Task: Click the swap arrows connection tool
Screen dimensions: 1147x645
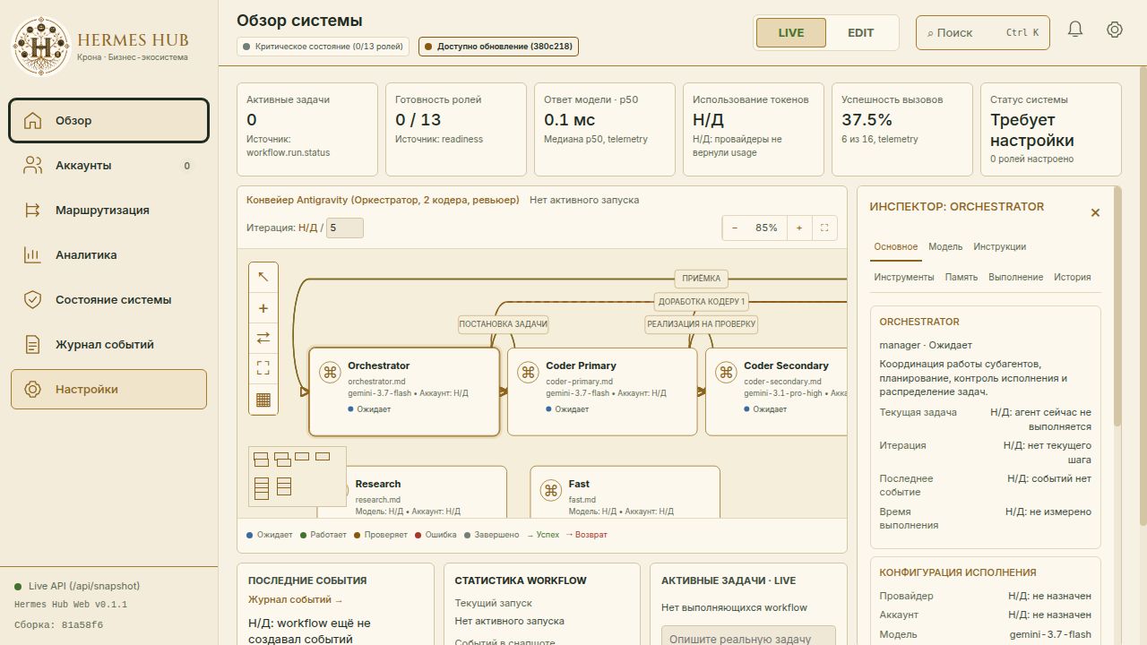Action: click(x=263, y=338)
